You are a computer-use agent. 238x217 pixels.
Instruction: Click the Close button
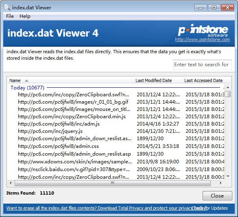click(x=217, y=196)
